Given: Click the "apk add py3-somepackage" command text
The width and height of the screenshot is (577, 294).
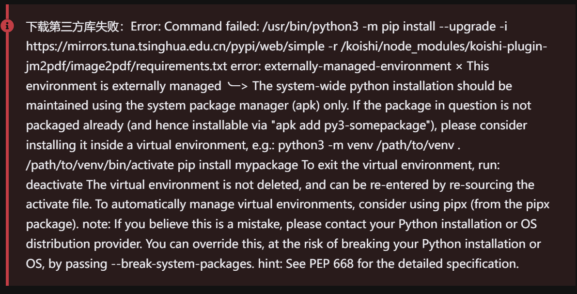Looking at the screenshot, I should pos(354,125).
